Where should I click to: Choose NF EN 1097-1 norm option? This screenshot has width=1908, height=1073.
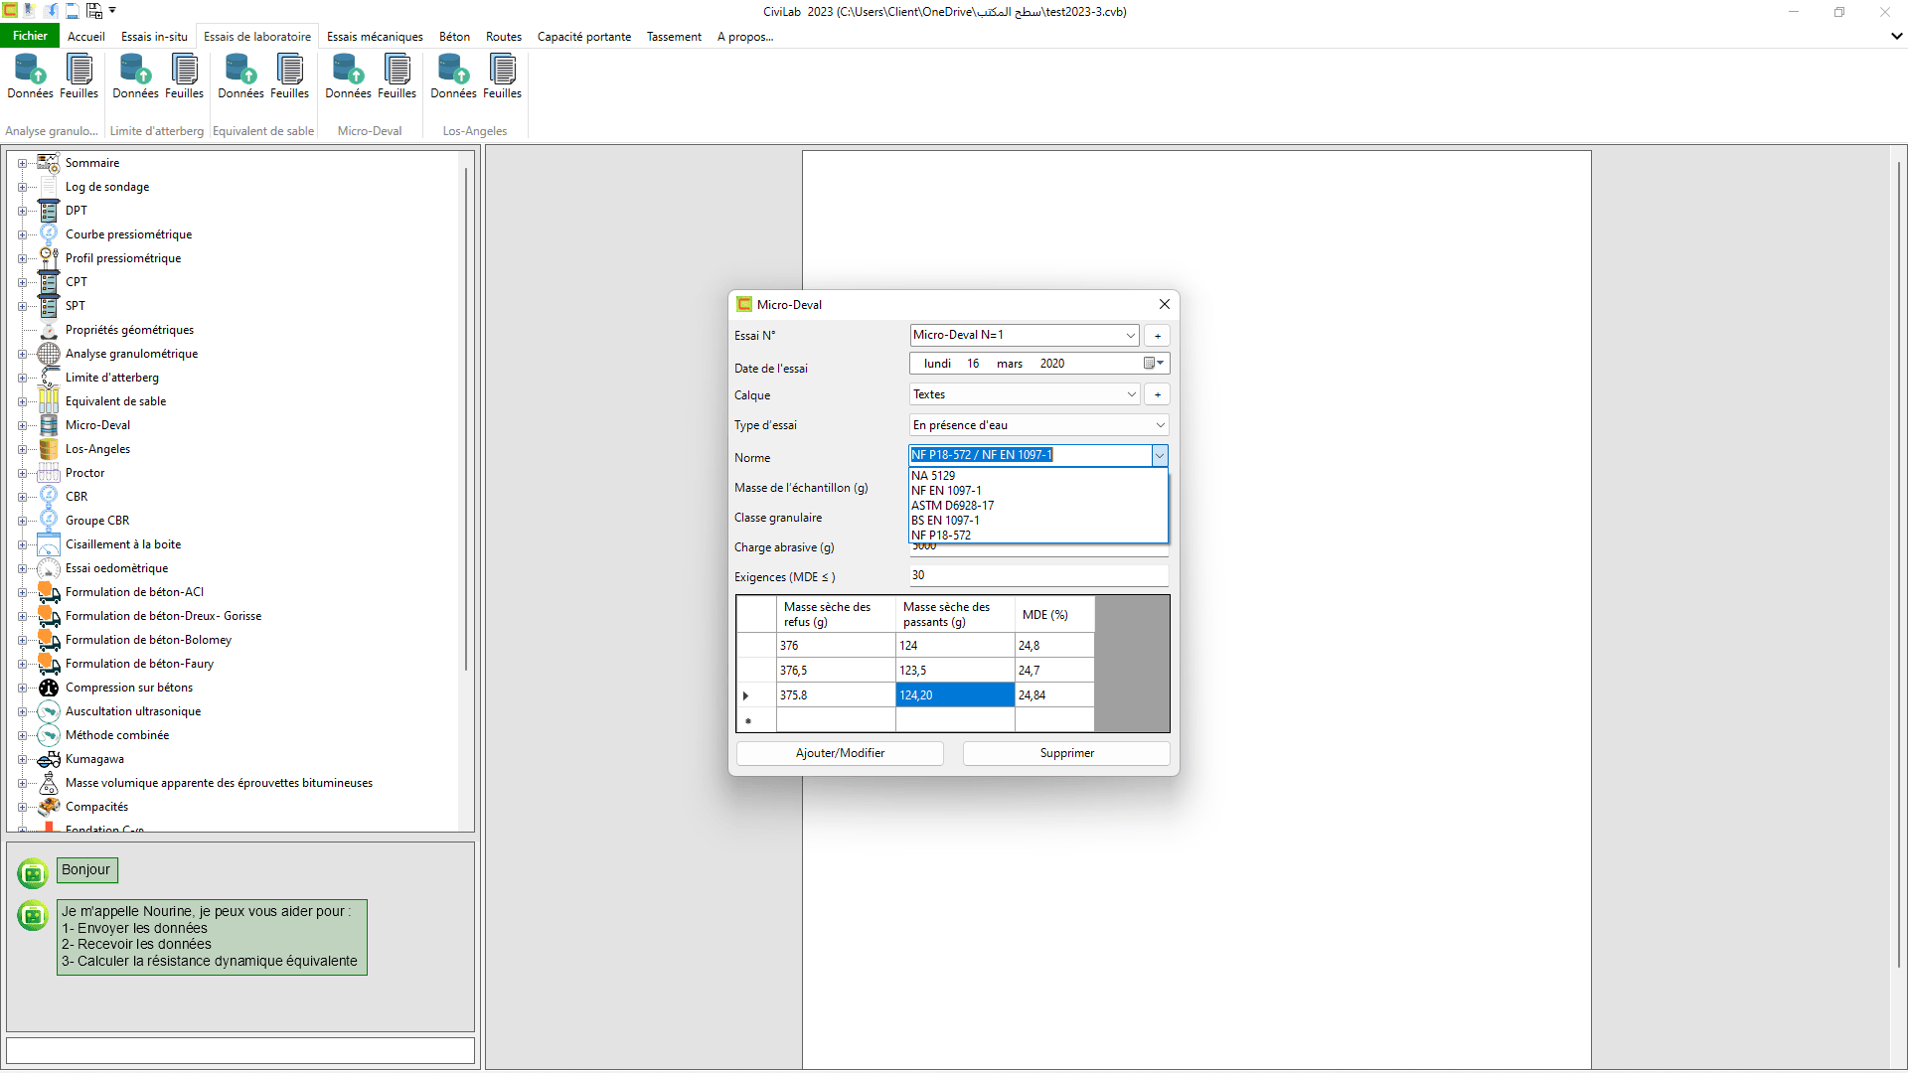(1038, 491)
